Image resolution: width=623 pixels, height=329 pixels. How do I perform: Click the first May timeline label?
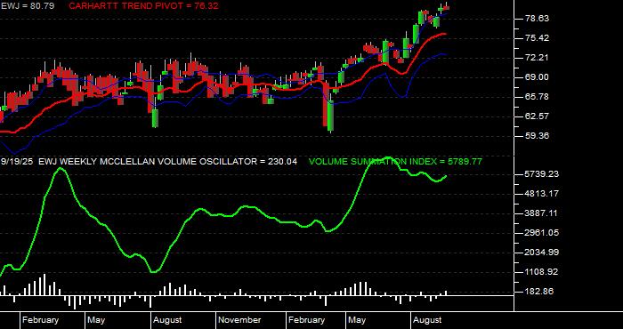pos(96,320)
